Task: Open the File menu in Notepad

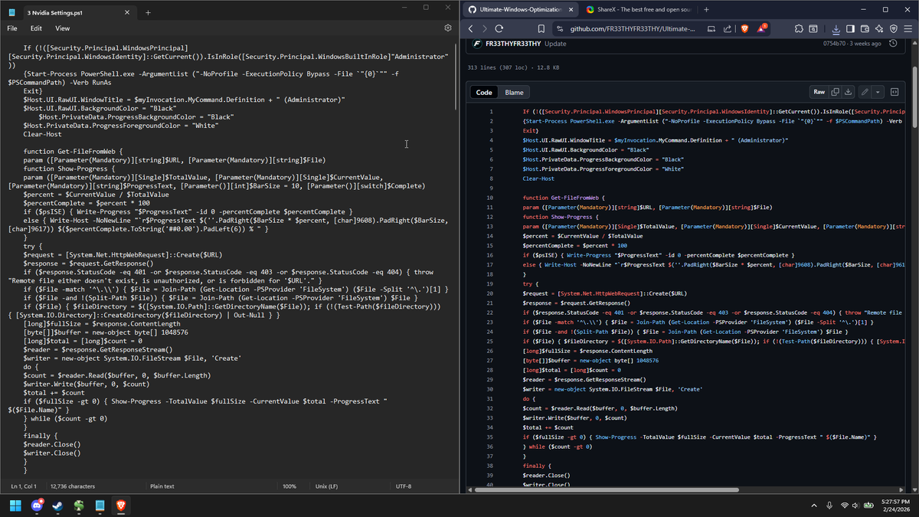Action: 12,28
